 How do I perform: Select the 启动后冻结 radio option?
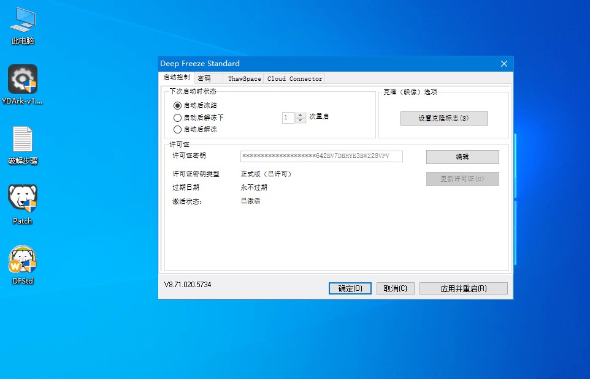178,105
